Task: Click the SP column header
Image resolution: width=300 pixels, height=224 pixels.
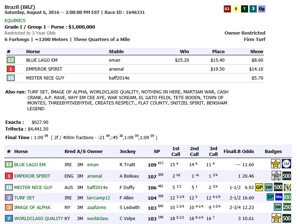Action: pos(157,152)
